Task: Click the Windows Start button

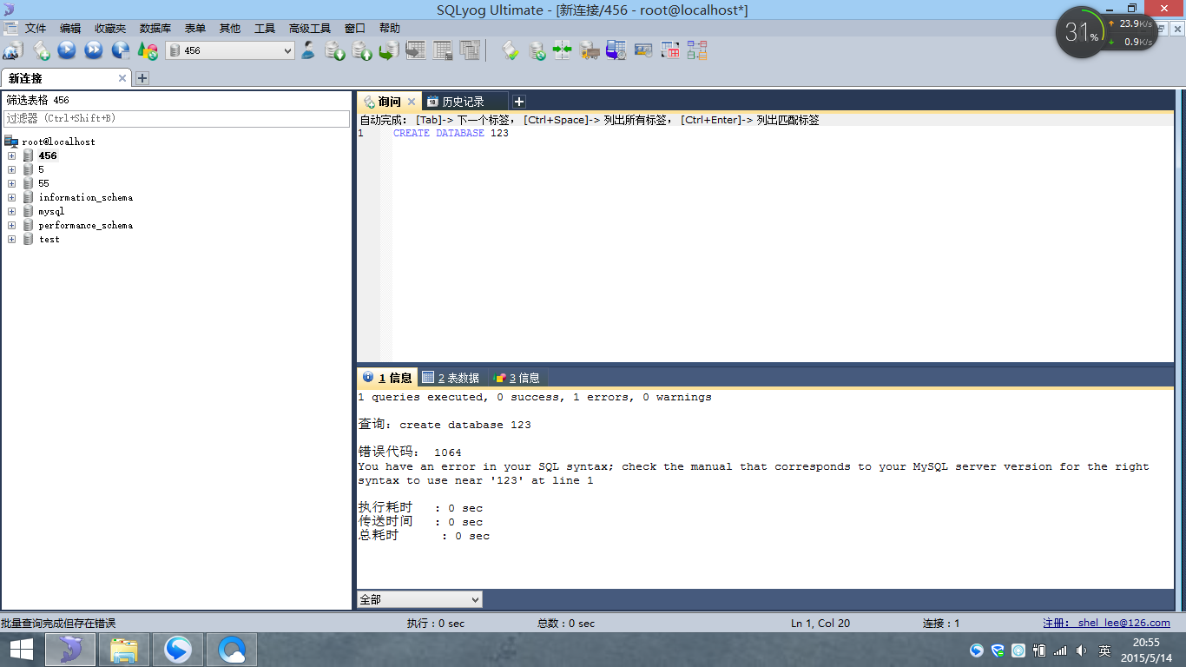Action: (x=21, y=650)
